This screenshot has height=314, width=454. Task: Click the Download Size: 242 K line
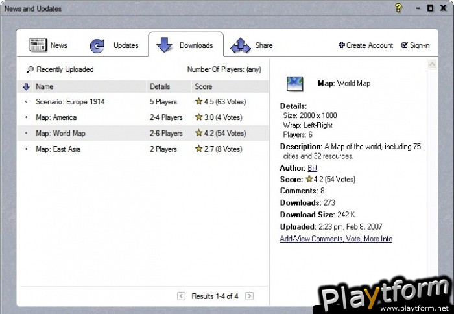[318, 215]
